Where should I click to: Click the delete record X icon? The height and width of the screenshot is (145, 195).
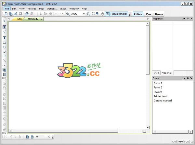click(49, 137)
